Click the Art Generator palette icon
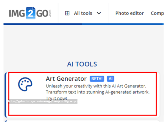This screenshot has width=165, height=122. click(x=25, y=84)
